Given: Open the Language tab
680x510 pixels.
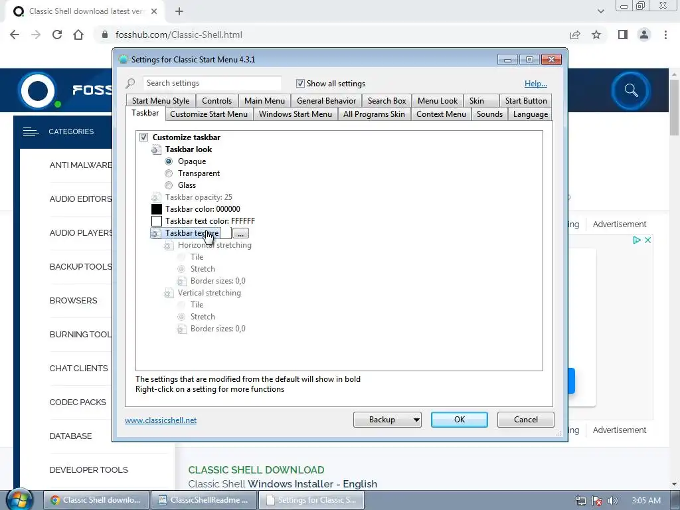Looking at the screenshot, I should [531, 114].
